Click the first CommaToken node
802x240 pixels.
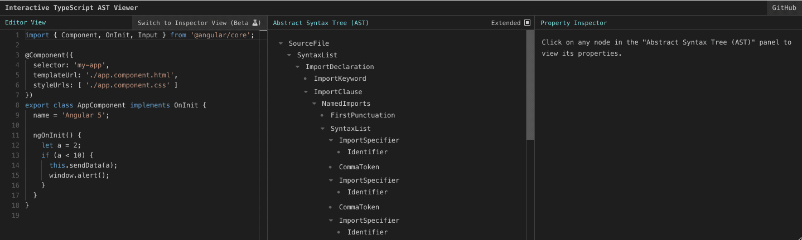[359, 167]
